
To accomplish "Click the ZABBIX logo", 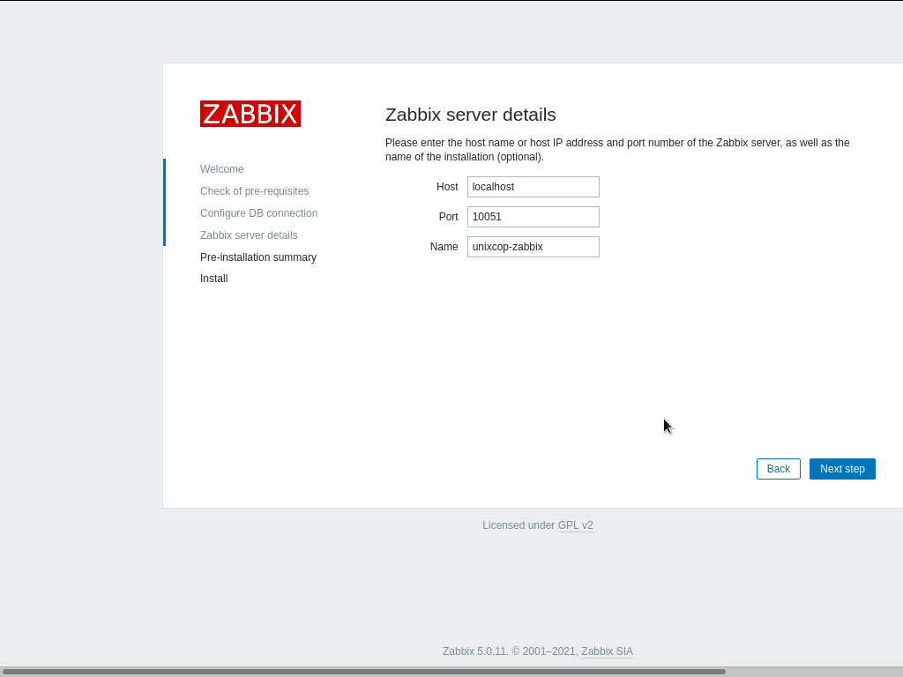I will pyautogui.click(x=250, y=114).
